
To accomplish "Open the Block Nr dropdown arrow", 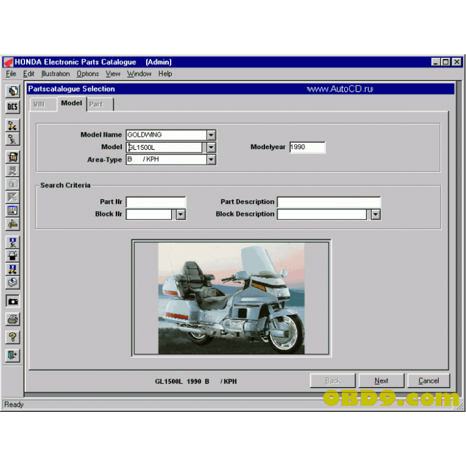I will pos(181,214).
